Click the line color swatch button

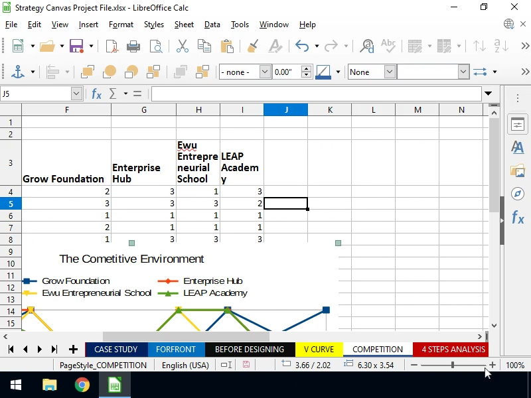tap(323, 72)
